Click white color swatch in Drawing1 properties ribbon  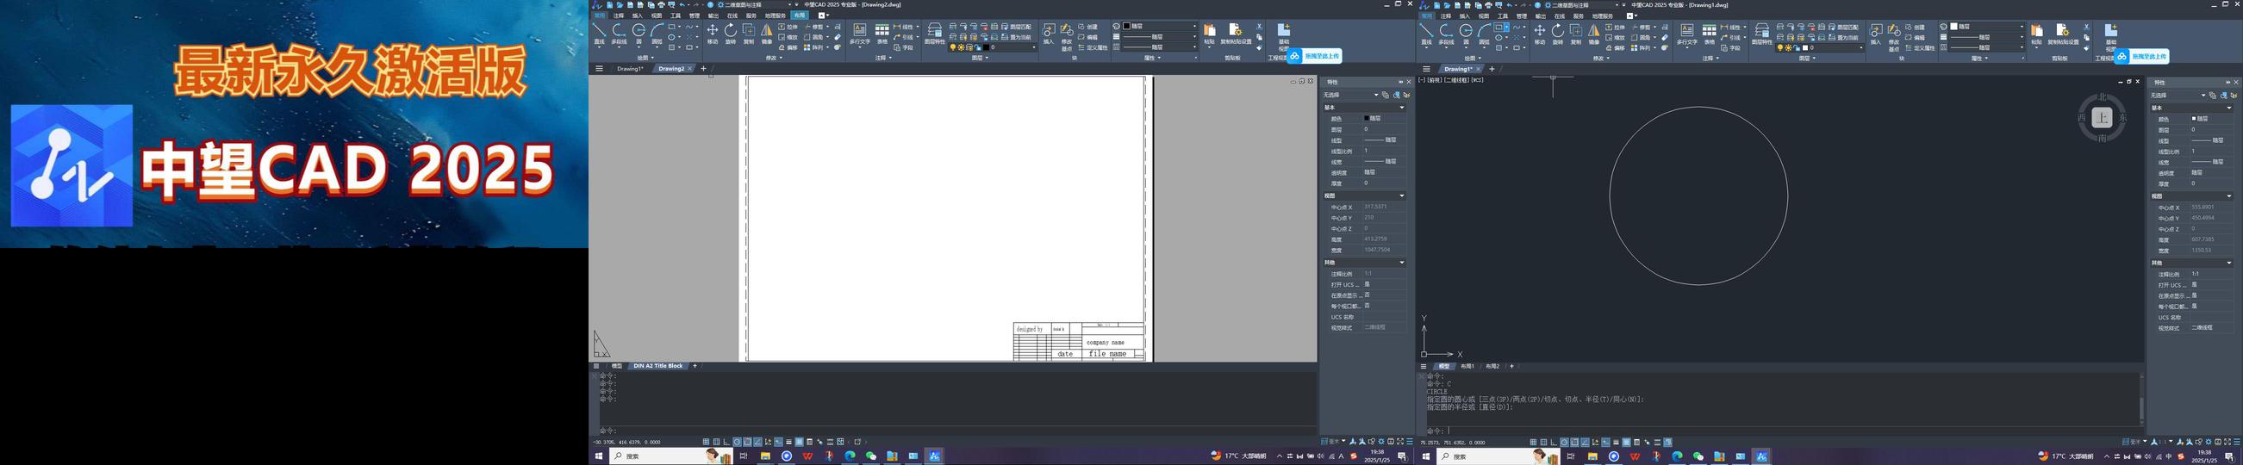click(1954, 27)
